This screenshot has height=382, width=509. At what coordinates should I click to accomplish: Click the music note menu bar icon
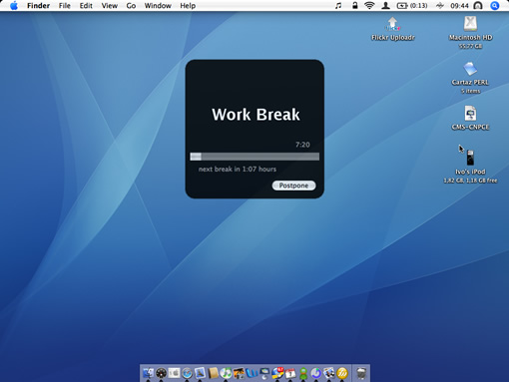[338, 6]
